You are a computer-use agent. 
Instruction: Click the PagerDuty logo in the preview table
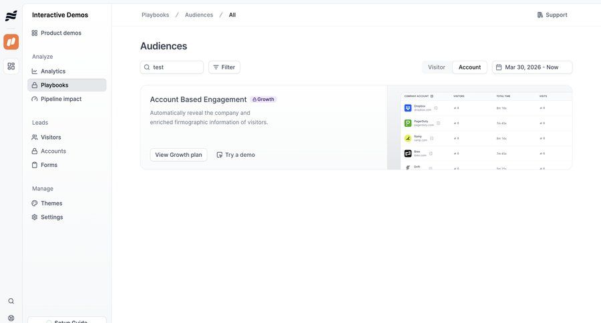point(408,123)
